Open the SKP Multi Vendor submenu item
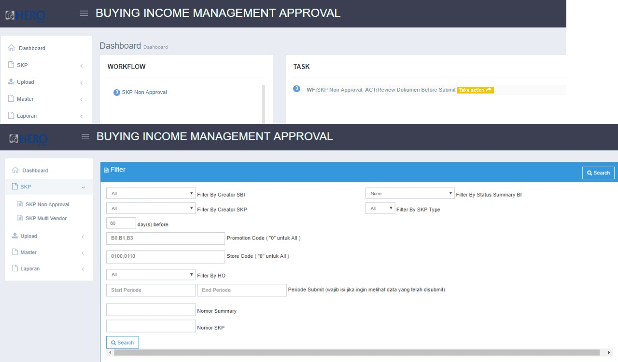The image size is (618, 362). (x=46, y=218)
